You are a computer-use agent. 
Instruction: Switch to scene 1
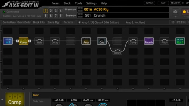46,11
